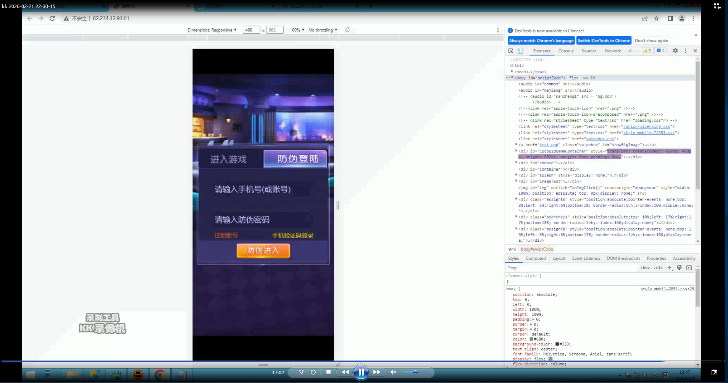Switch to the Console tab
This screenshot has width=728, height=383.
(566, 51)
